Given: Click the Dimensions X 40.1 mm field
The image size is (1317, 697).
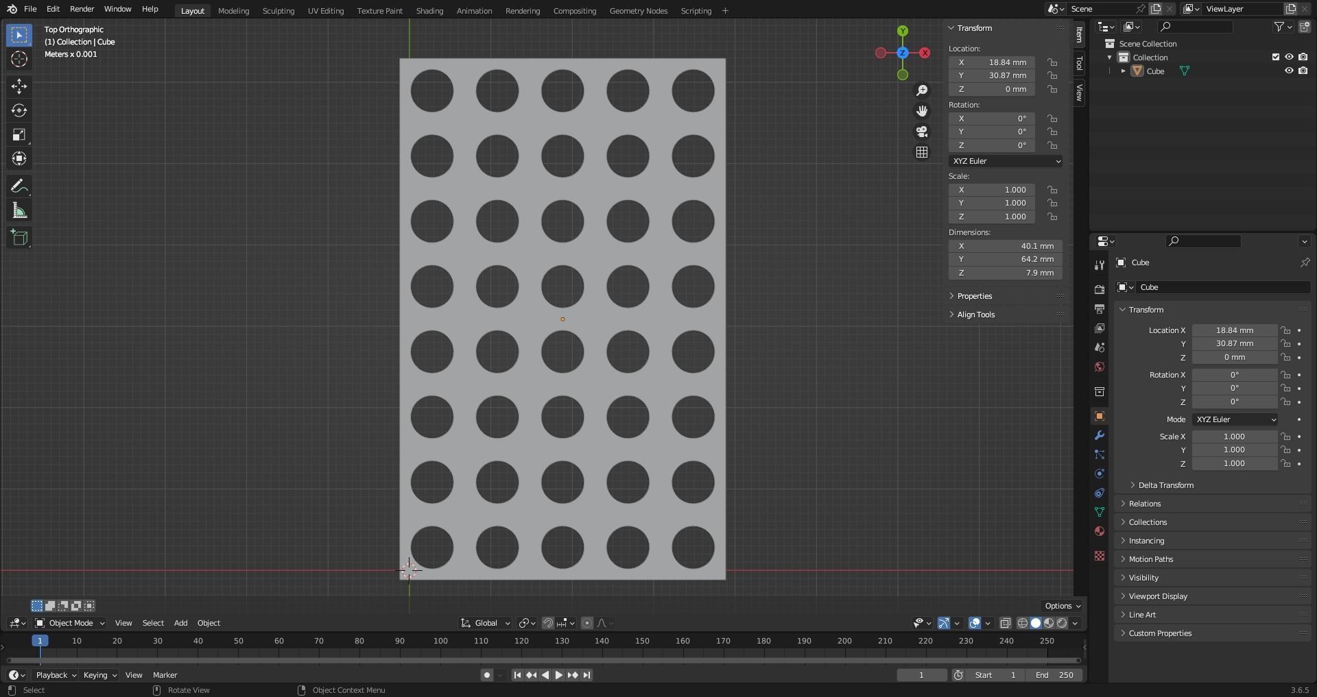Looking at the screenshot, I should tap(1006, 246).
